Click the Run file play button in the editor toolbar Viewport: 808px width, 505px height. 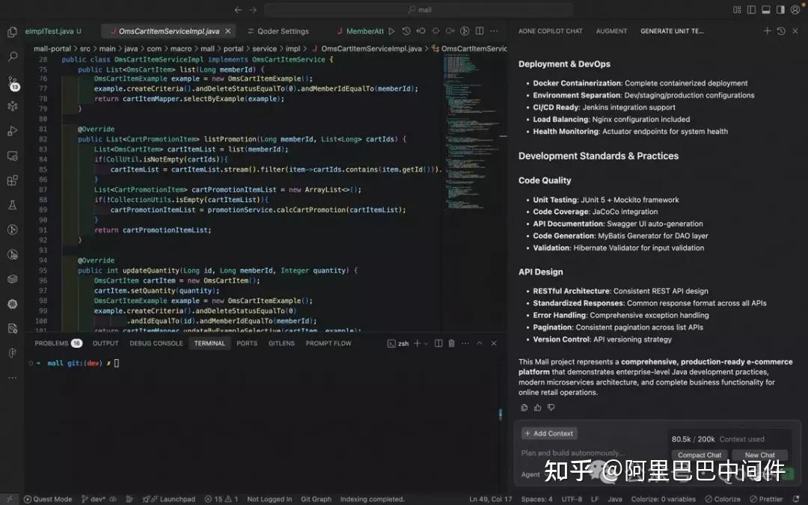tap(392, 31)
